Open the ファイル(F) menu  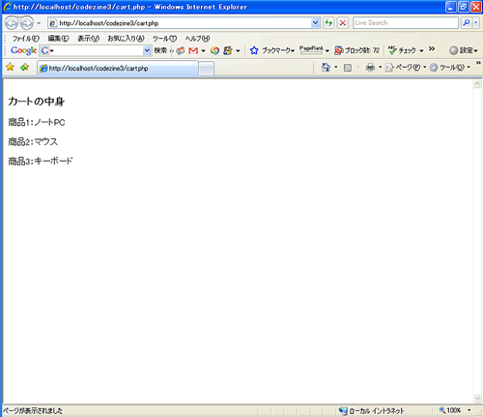pyautogui.click(x=25, y=39)
